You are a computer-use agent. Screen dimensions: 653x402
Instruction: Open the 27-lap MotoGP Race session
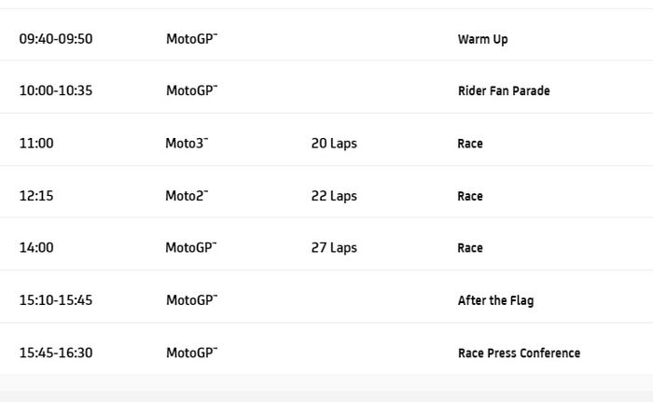click(x=470, y=248)
